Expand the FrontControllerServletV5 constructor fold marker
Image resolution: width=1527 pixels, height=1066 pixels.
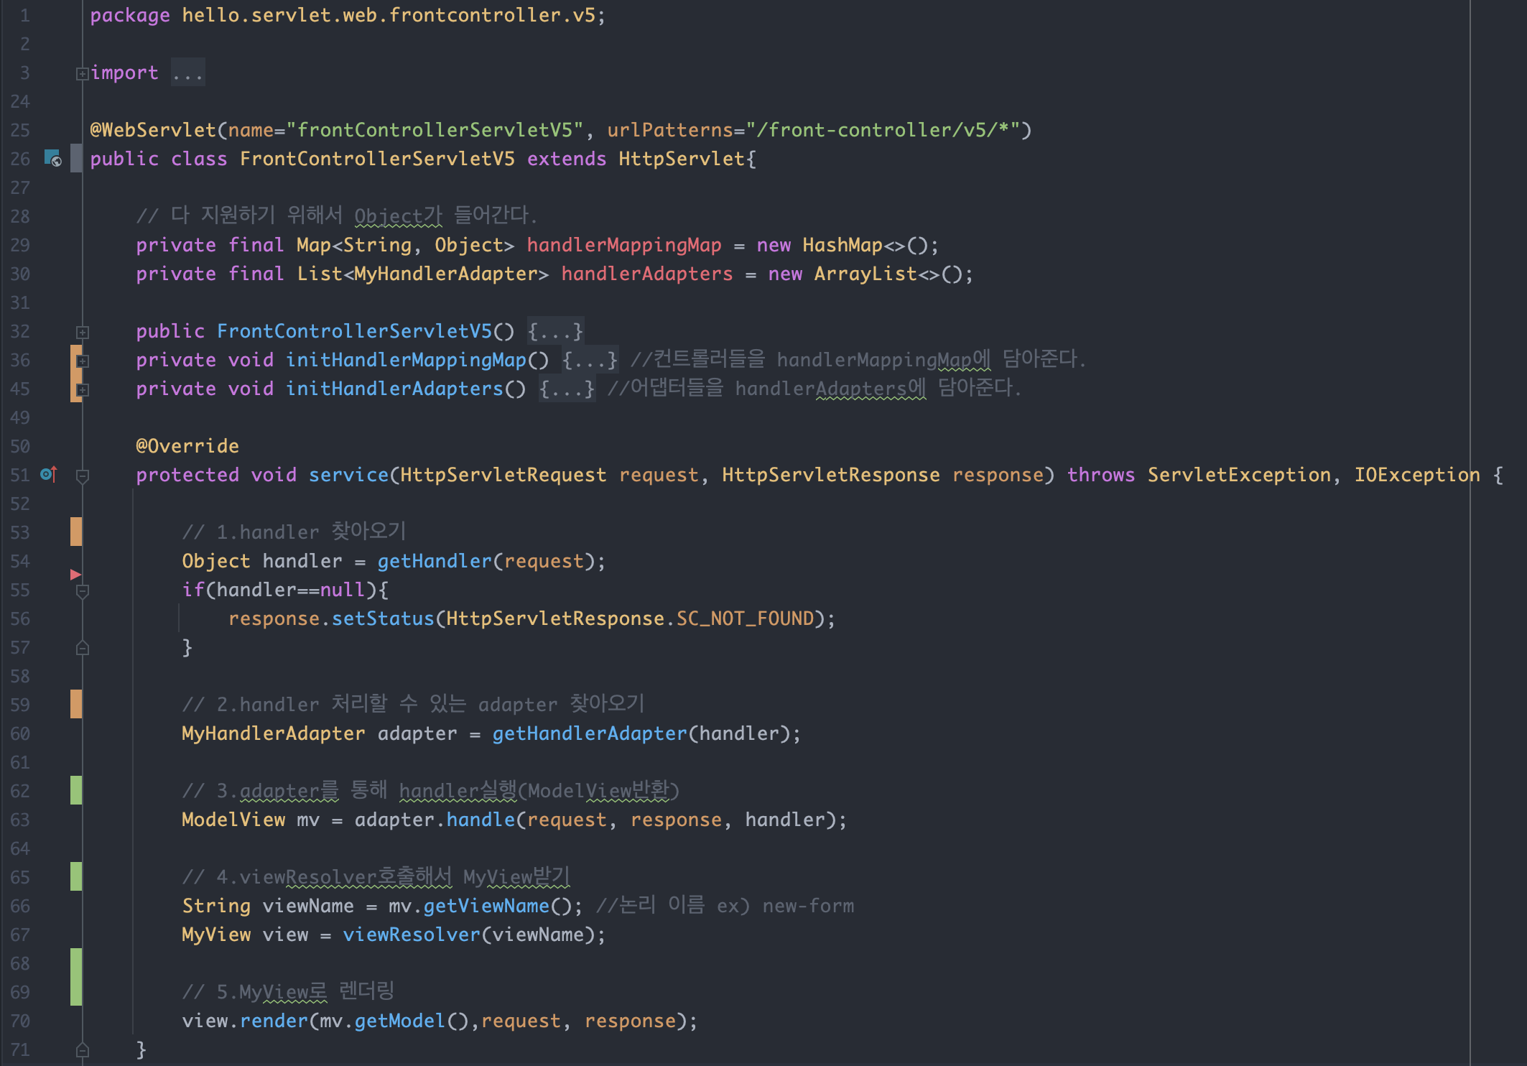tap(83, 332)
